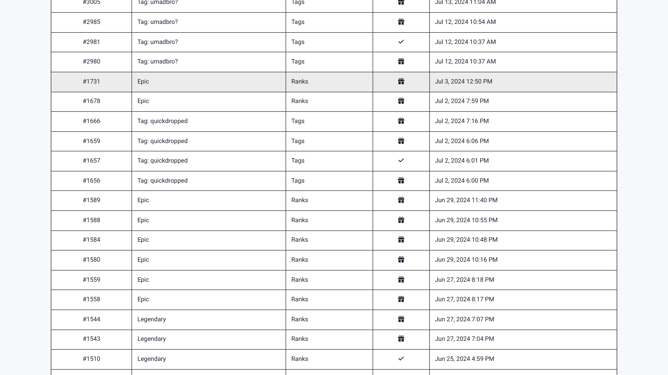Click the checkmark icon in row #2981

pyautogui.click(x=401, y=42)
